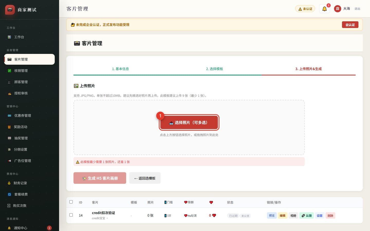The height and width of the screenshot is (231, 370).
Task: Click 编辑 for credit扣次验证 row
Action: [x=282, y=216]
